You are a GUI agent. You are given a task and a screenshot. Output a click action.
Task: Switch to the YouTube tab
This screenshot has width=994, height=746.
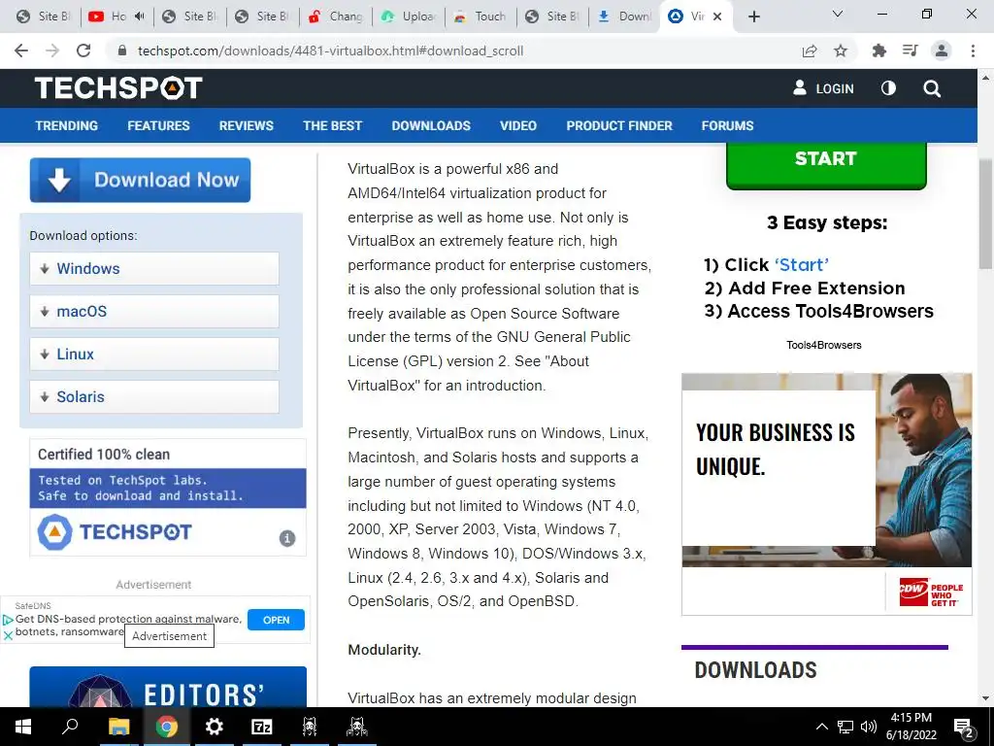coord(116,17)
